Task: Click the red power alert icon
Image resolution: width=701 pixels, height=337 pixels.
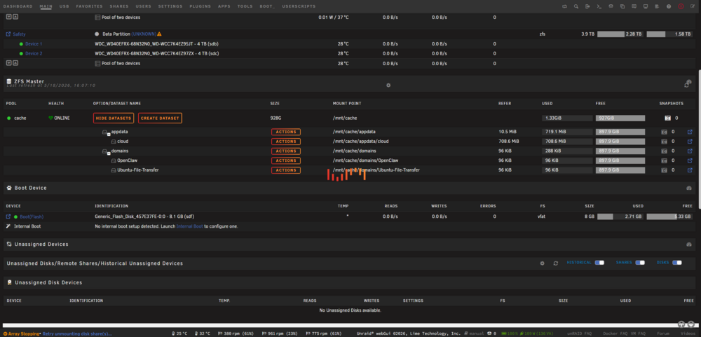Action: coord(681,7)
